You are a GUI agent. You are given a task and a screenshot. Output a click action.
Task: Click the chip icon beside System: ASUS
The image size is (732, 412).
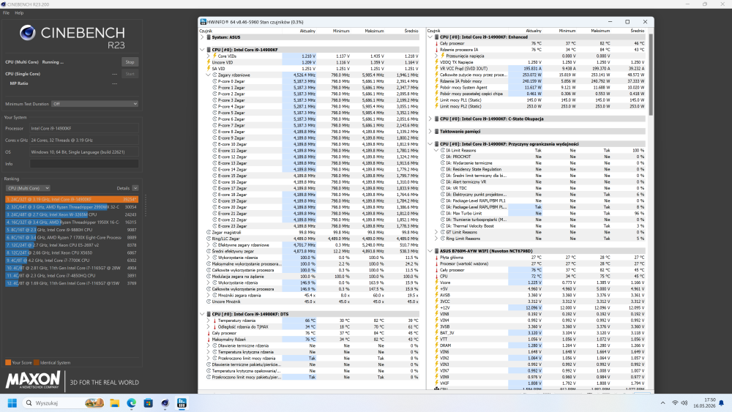[209, 37]
